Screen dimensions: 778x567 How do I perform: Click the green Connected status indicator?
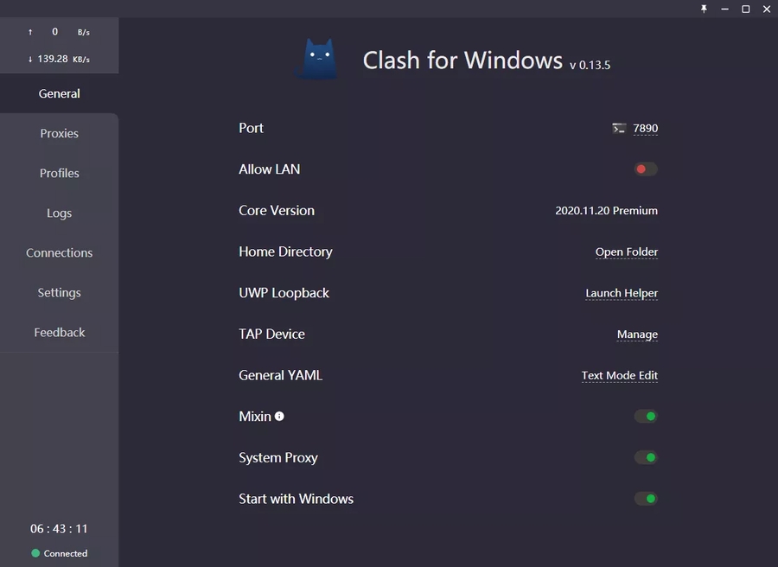pyautogui.click(x=35, y=553)
